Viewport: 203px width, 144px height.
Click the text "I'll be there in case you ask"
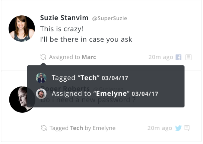tap(86, 40)
